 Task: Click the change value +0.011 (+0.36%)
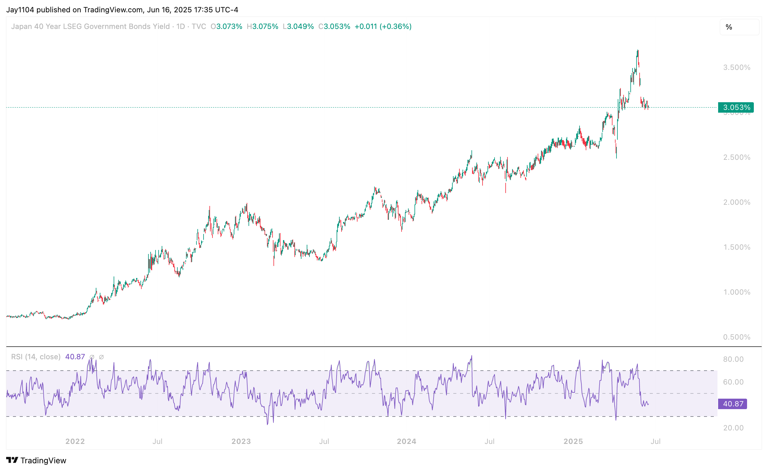(383, 26)
